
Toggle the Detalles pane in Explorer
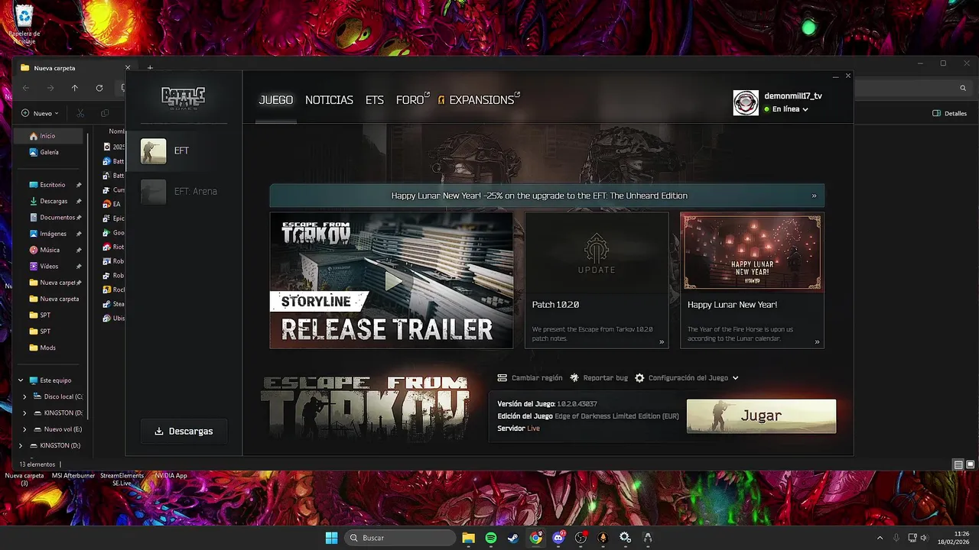coord(949,113)
